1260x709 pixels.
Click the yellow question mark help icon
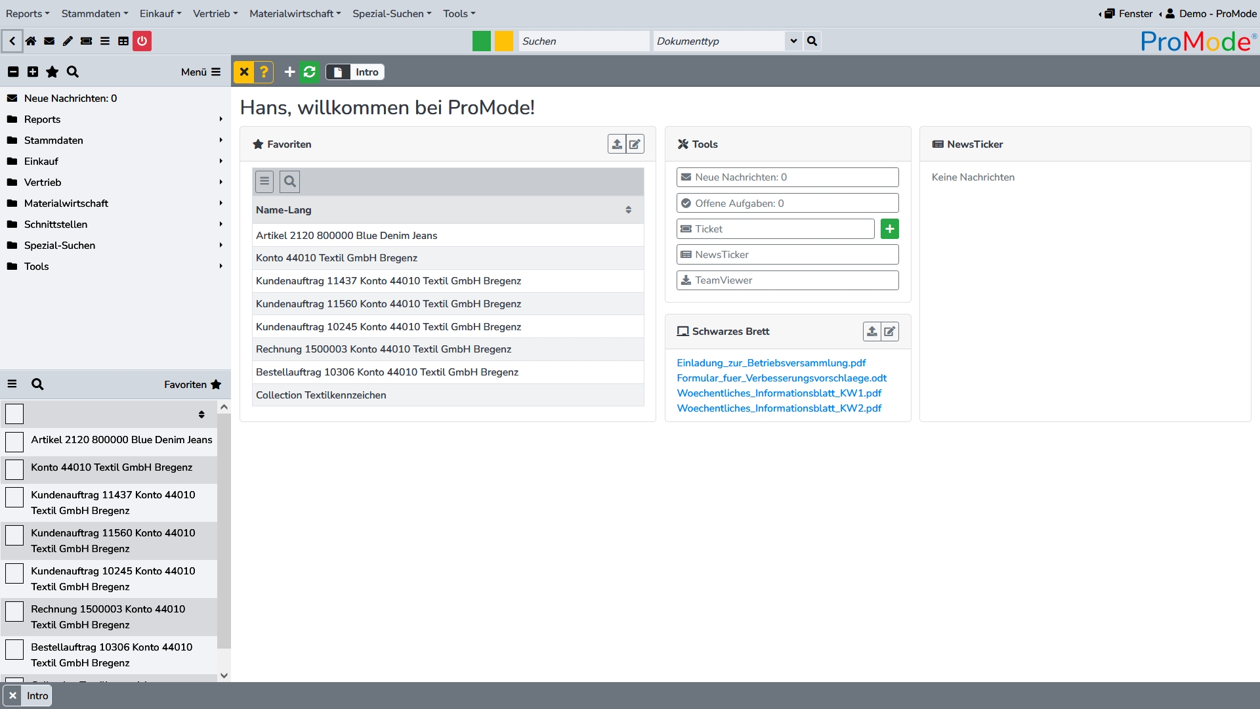click(x=264, y=72)
